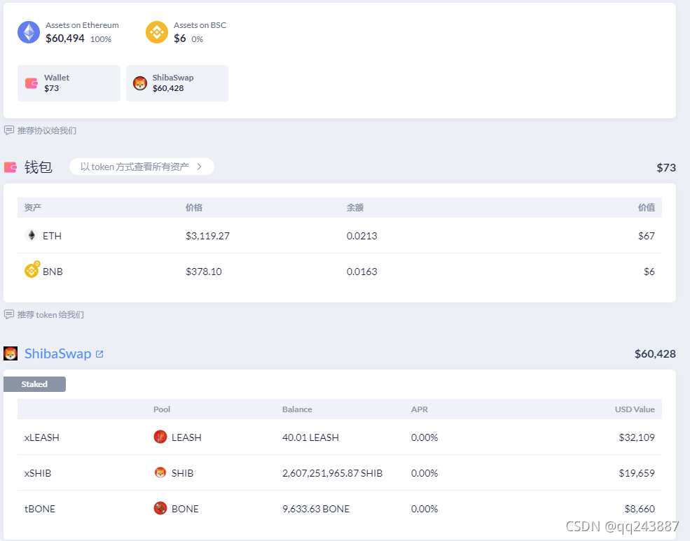Click the ShibaSwap dog icon in protocol card
This screenshot has height=541, width=690.
click(x=140, y=83)
